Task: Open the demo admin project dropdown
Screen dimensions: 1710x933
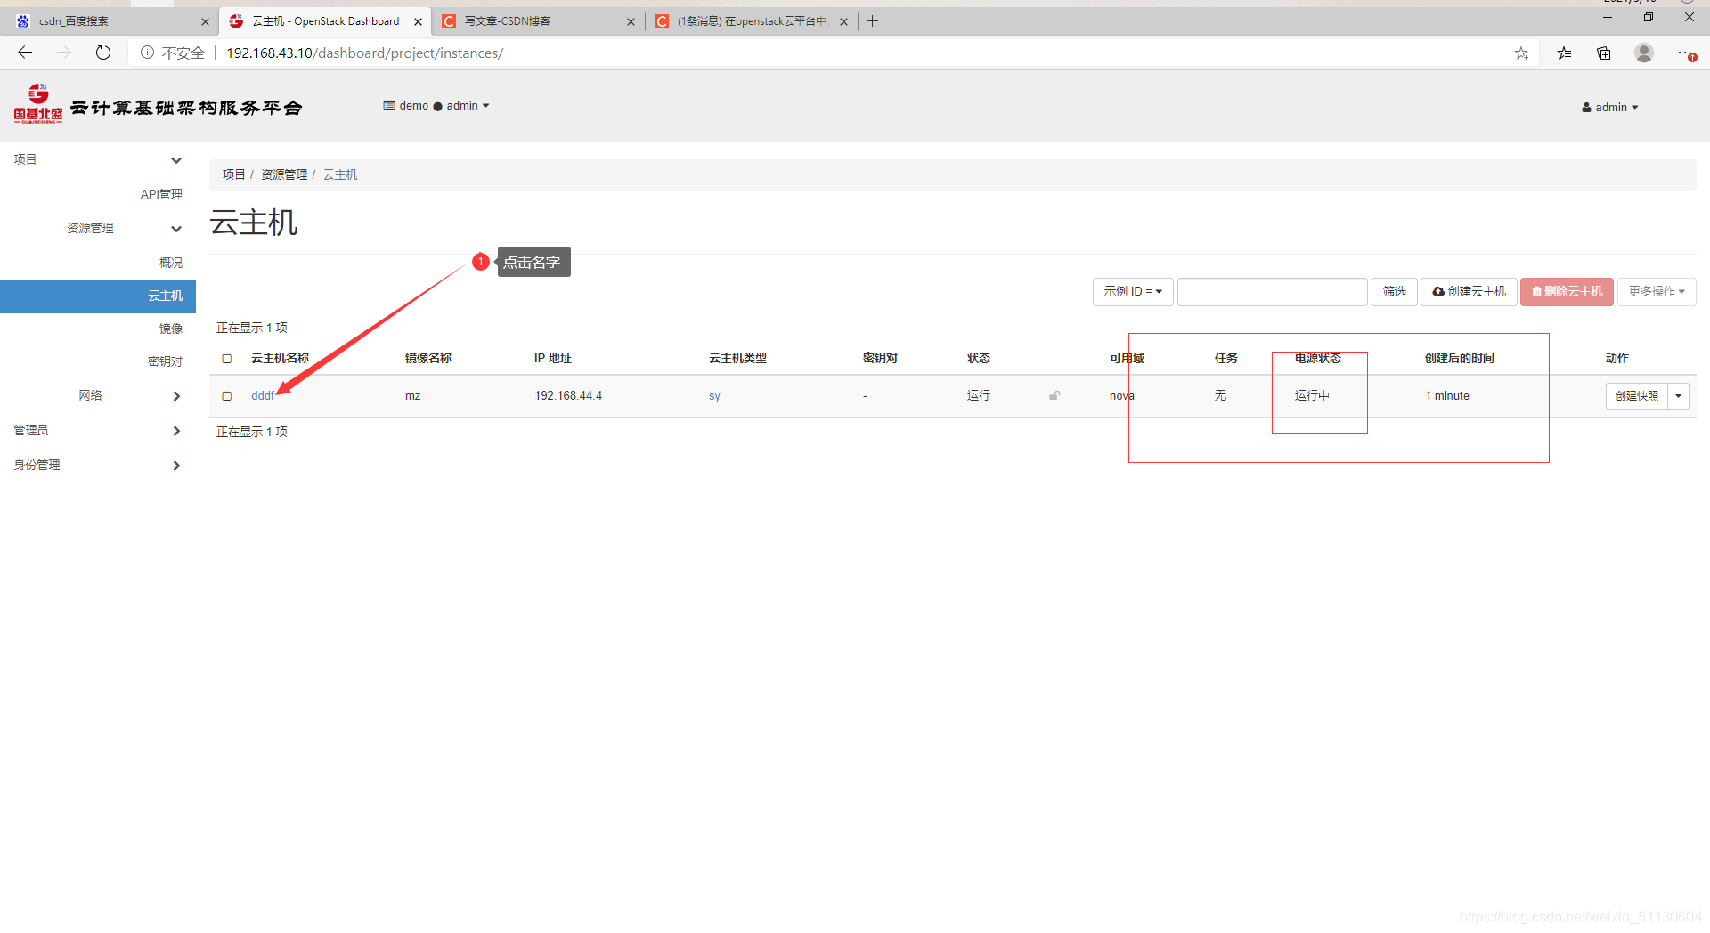Action: (436, 105)
